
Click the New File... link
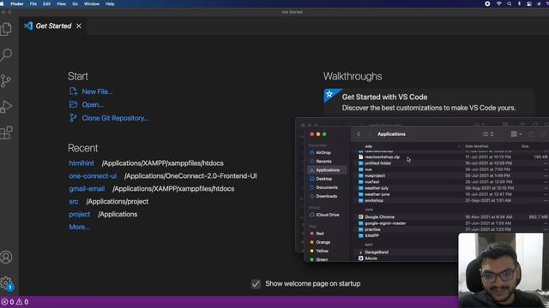click(x=97, y=92)
